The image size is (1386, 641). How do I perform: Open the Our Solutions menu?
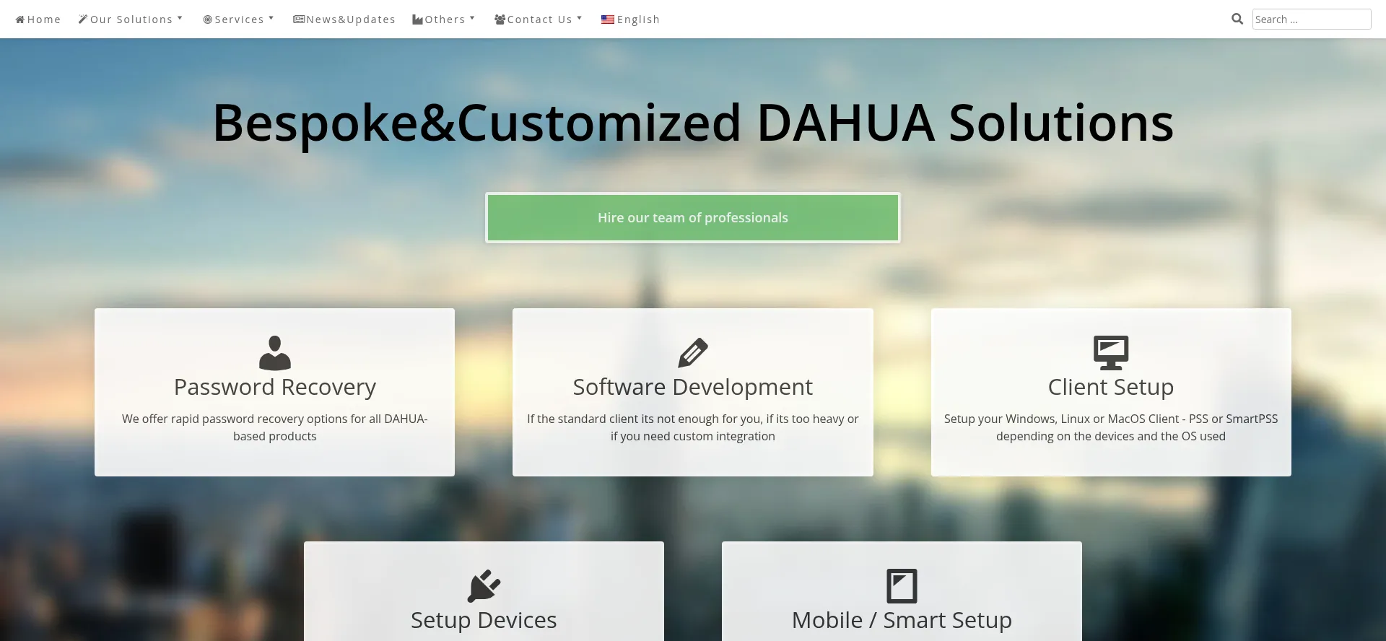coord(131,19)
